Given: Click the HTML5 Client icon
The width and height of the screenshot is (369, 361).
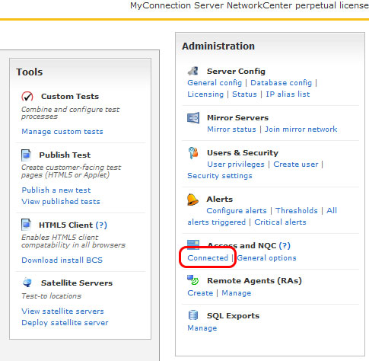Looking at the screenshot, I should point(26,225).
